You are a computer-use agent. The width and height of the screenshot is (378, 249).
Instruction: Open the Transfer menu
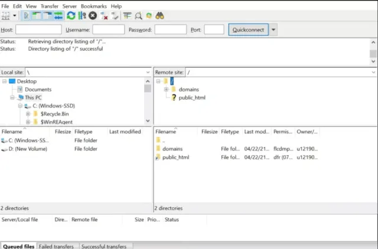point(48,6)
